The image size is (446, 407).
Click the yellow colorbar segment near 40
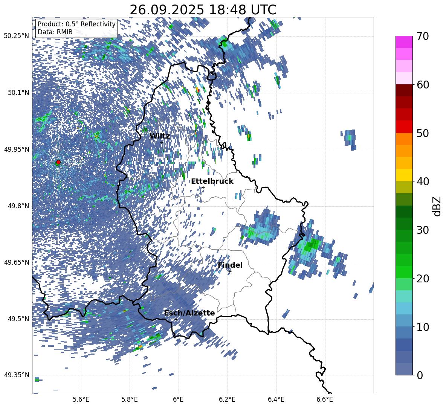coord(404,175)
